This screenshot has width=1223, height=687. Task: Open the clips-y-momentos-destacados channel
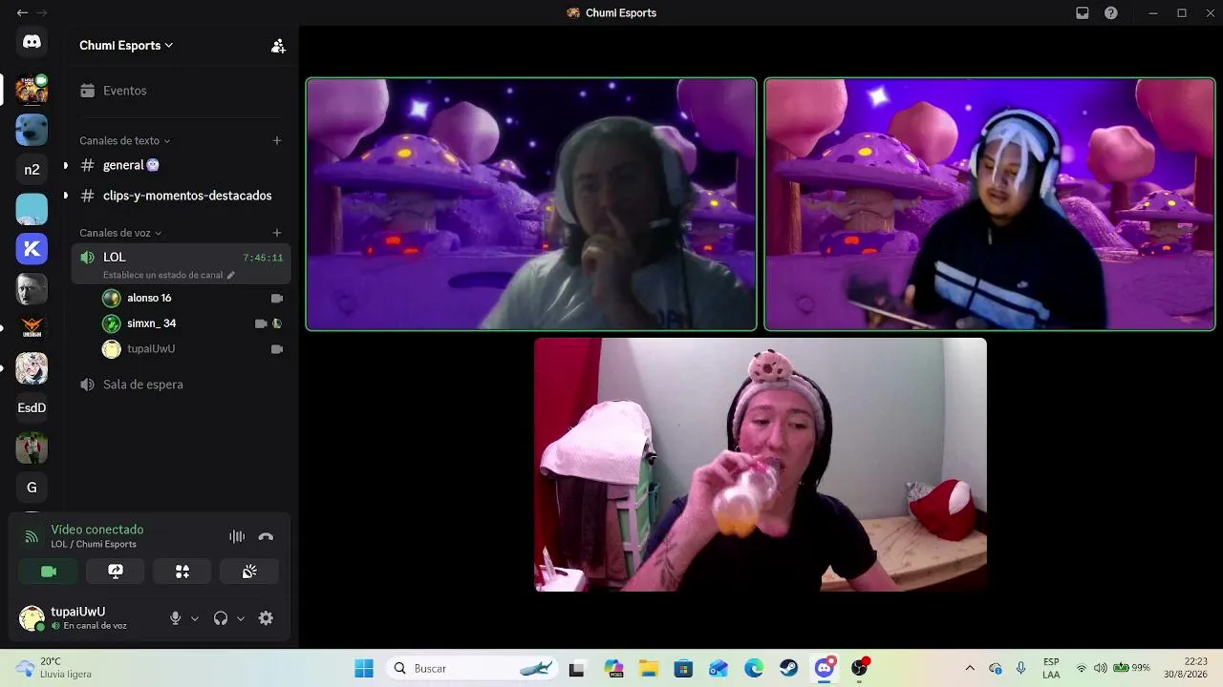pos(182,196)
